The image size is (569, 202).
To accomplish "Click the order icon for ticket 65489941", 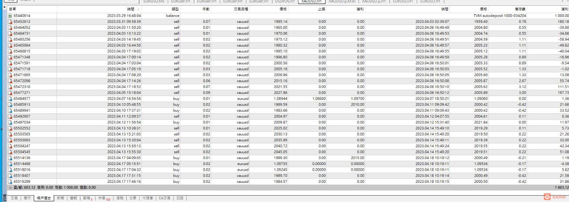I will [x=10, y=111].
